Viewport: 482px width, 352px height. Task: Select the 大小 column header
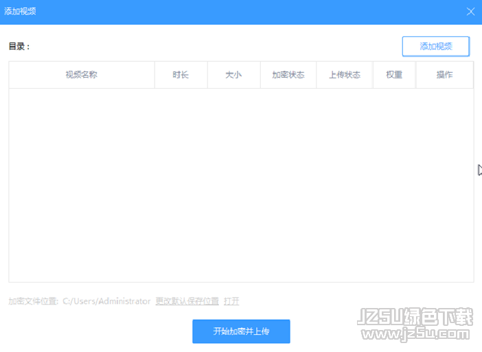tap(234, 75)
